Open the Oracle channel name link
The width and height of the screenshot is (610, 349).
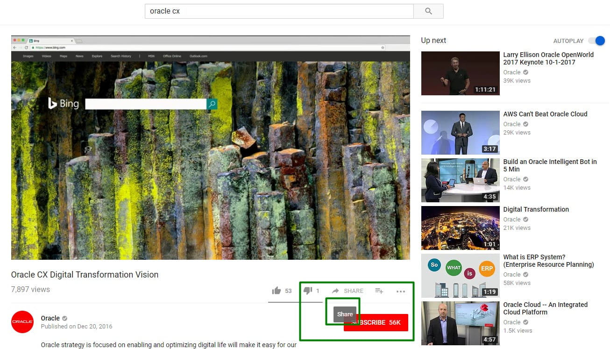tap(50, 318)
